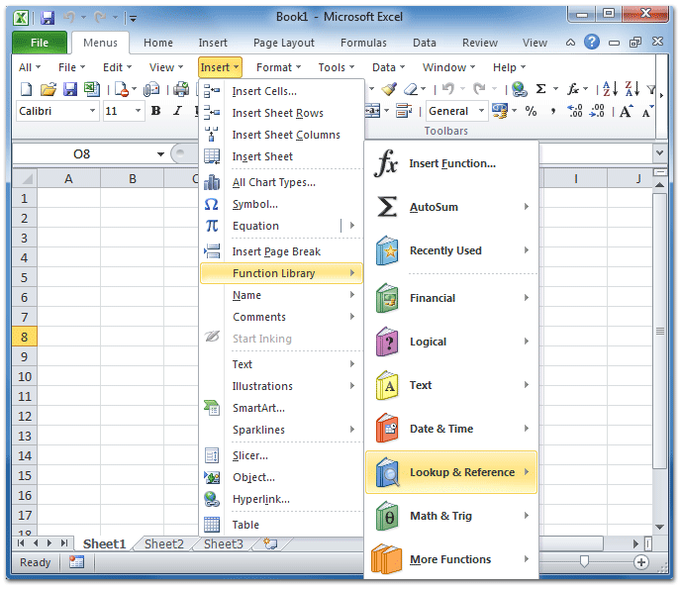Switch to the Page Layout ribbon tab
Viewport: 681px width, 589px height.
pyautogui.click(x=284, y=43)
